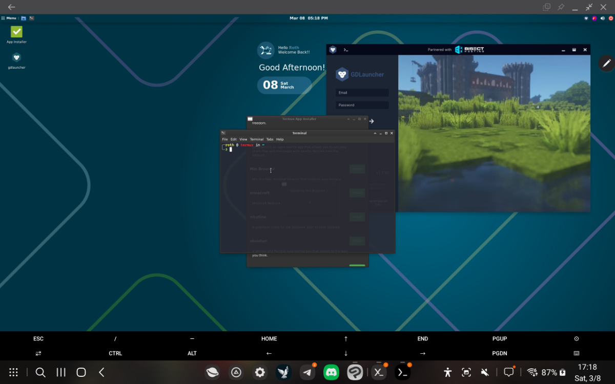Click the back arrow at the top left
Screen dimensions: 615x384
(11, 7)
